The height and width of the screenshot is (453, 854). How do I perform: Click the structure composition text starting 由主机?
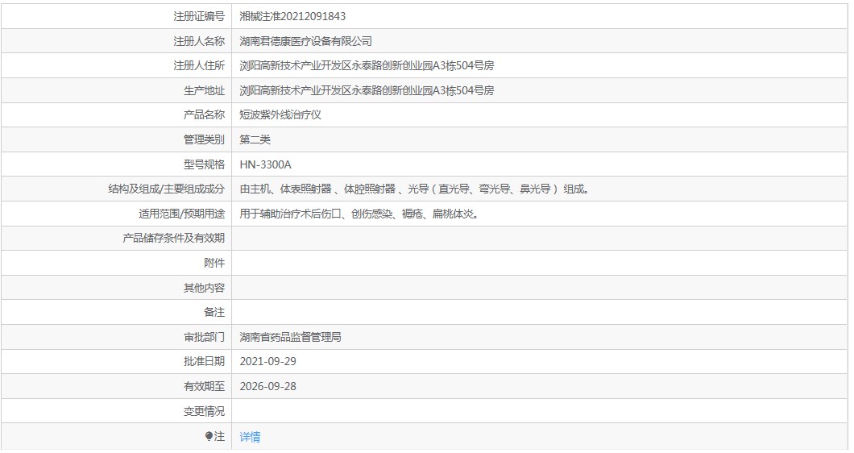[x=414, y=189]
